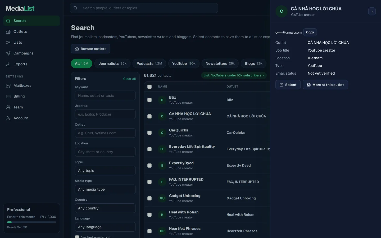This screenshot has width=381, height=238.
Task: Switch to the Podcasts tab
Action: [x=149, y=63]
